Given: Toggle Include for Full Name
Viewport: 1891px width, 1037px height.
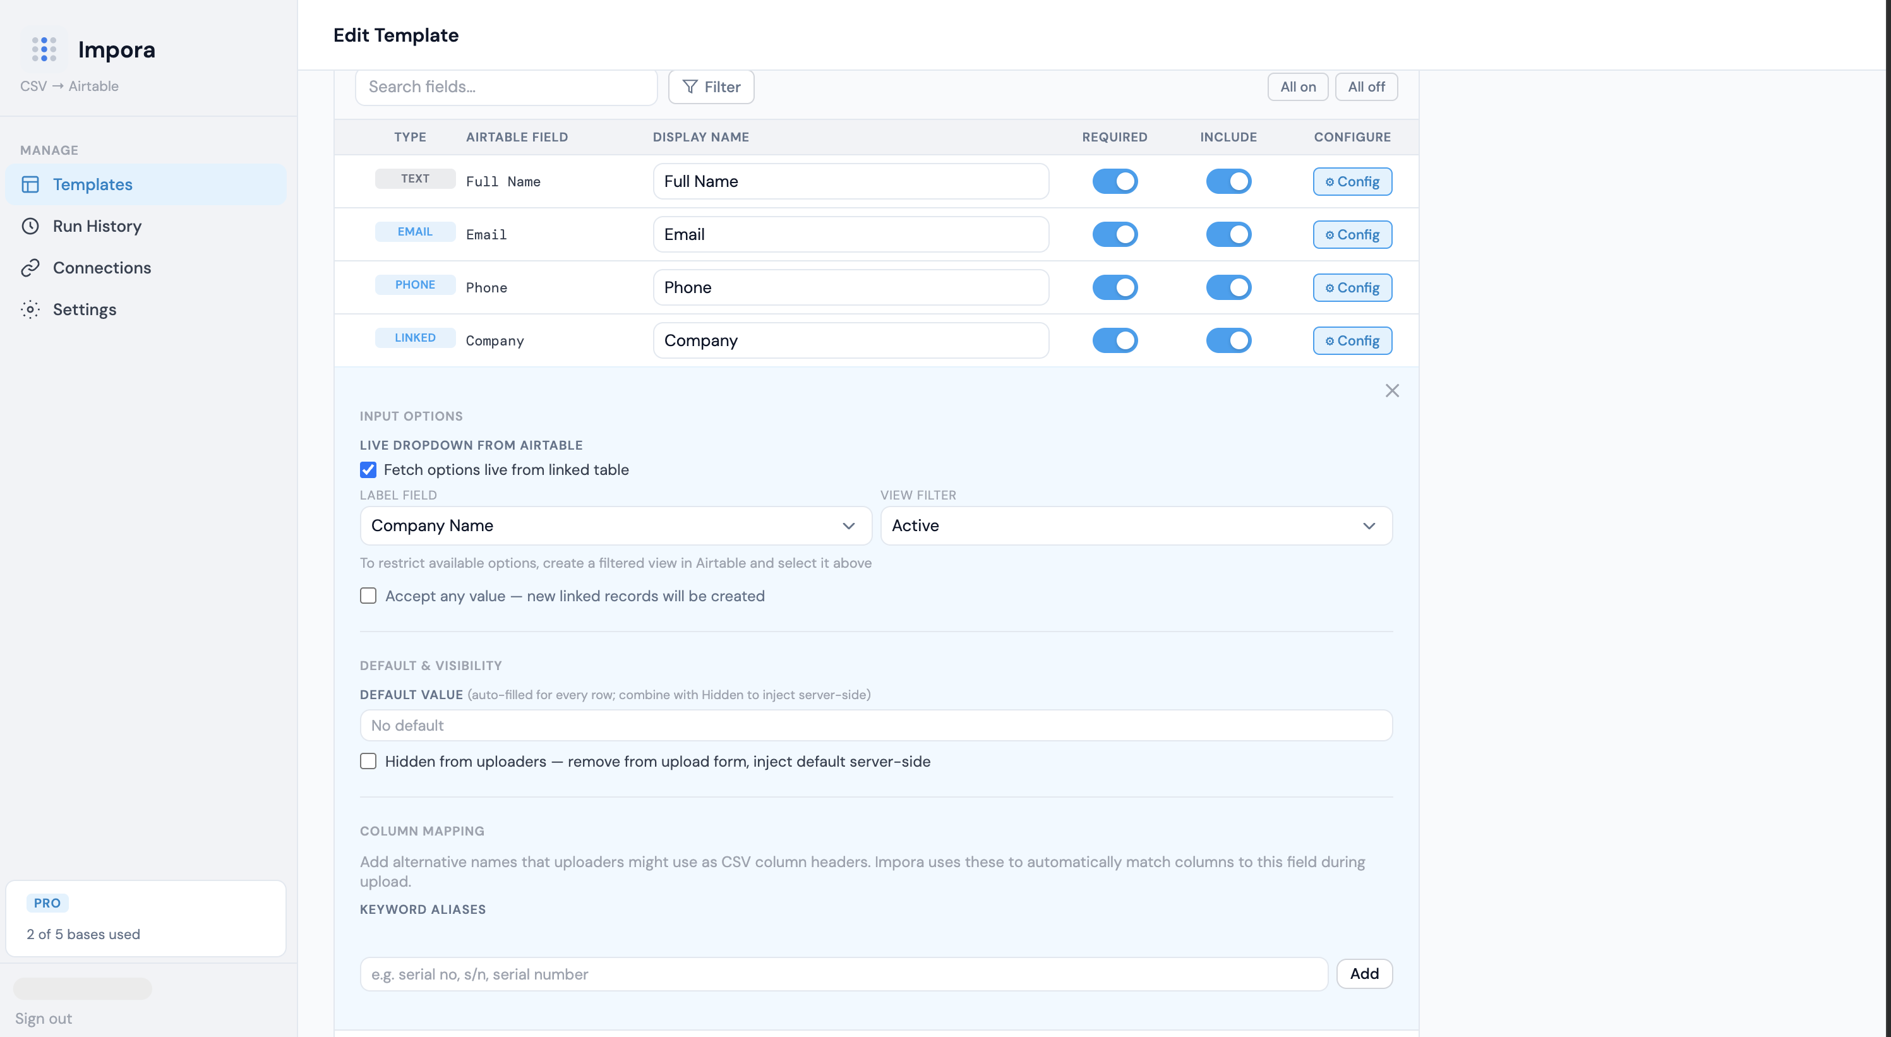Looking at the screenshot, I should pyautogui.click(x=1228, y=181).
